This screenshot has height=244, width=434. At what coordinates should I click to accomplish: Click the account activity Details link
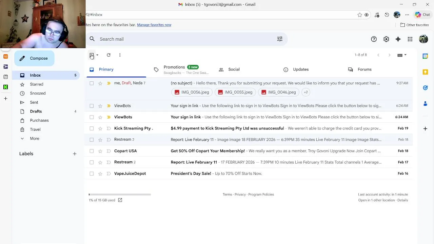(x=402, y=200)
